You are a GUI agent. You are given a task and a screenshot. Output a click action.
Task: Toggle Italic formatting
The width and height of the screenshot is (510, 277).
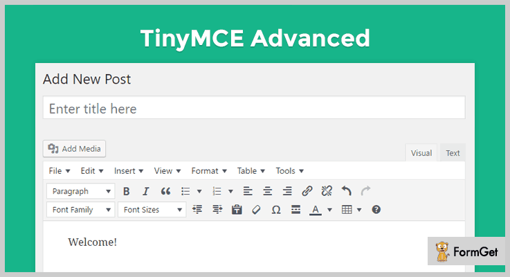point(146,191)
